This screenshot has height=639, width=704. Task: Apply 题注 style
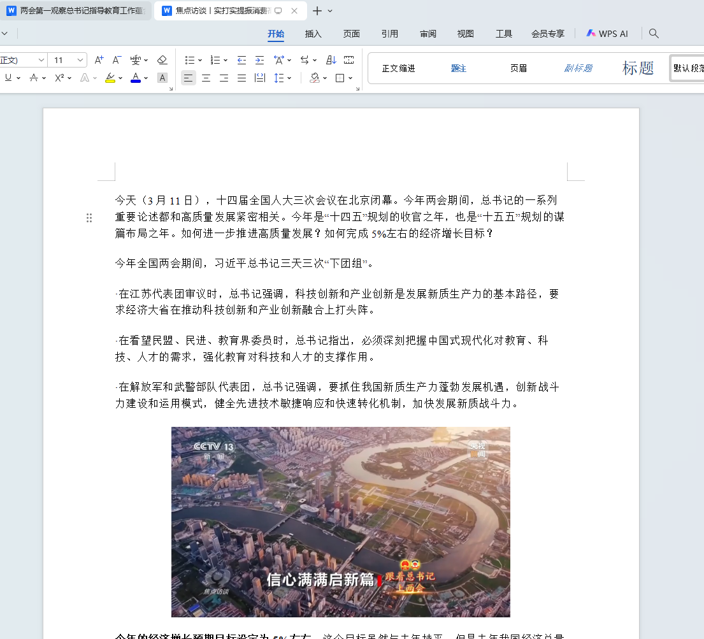[459, 68]
